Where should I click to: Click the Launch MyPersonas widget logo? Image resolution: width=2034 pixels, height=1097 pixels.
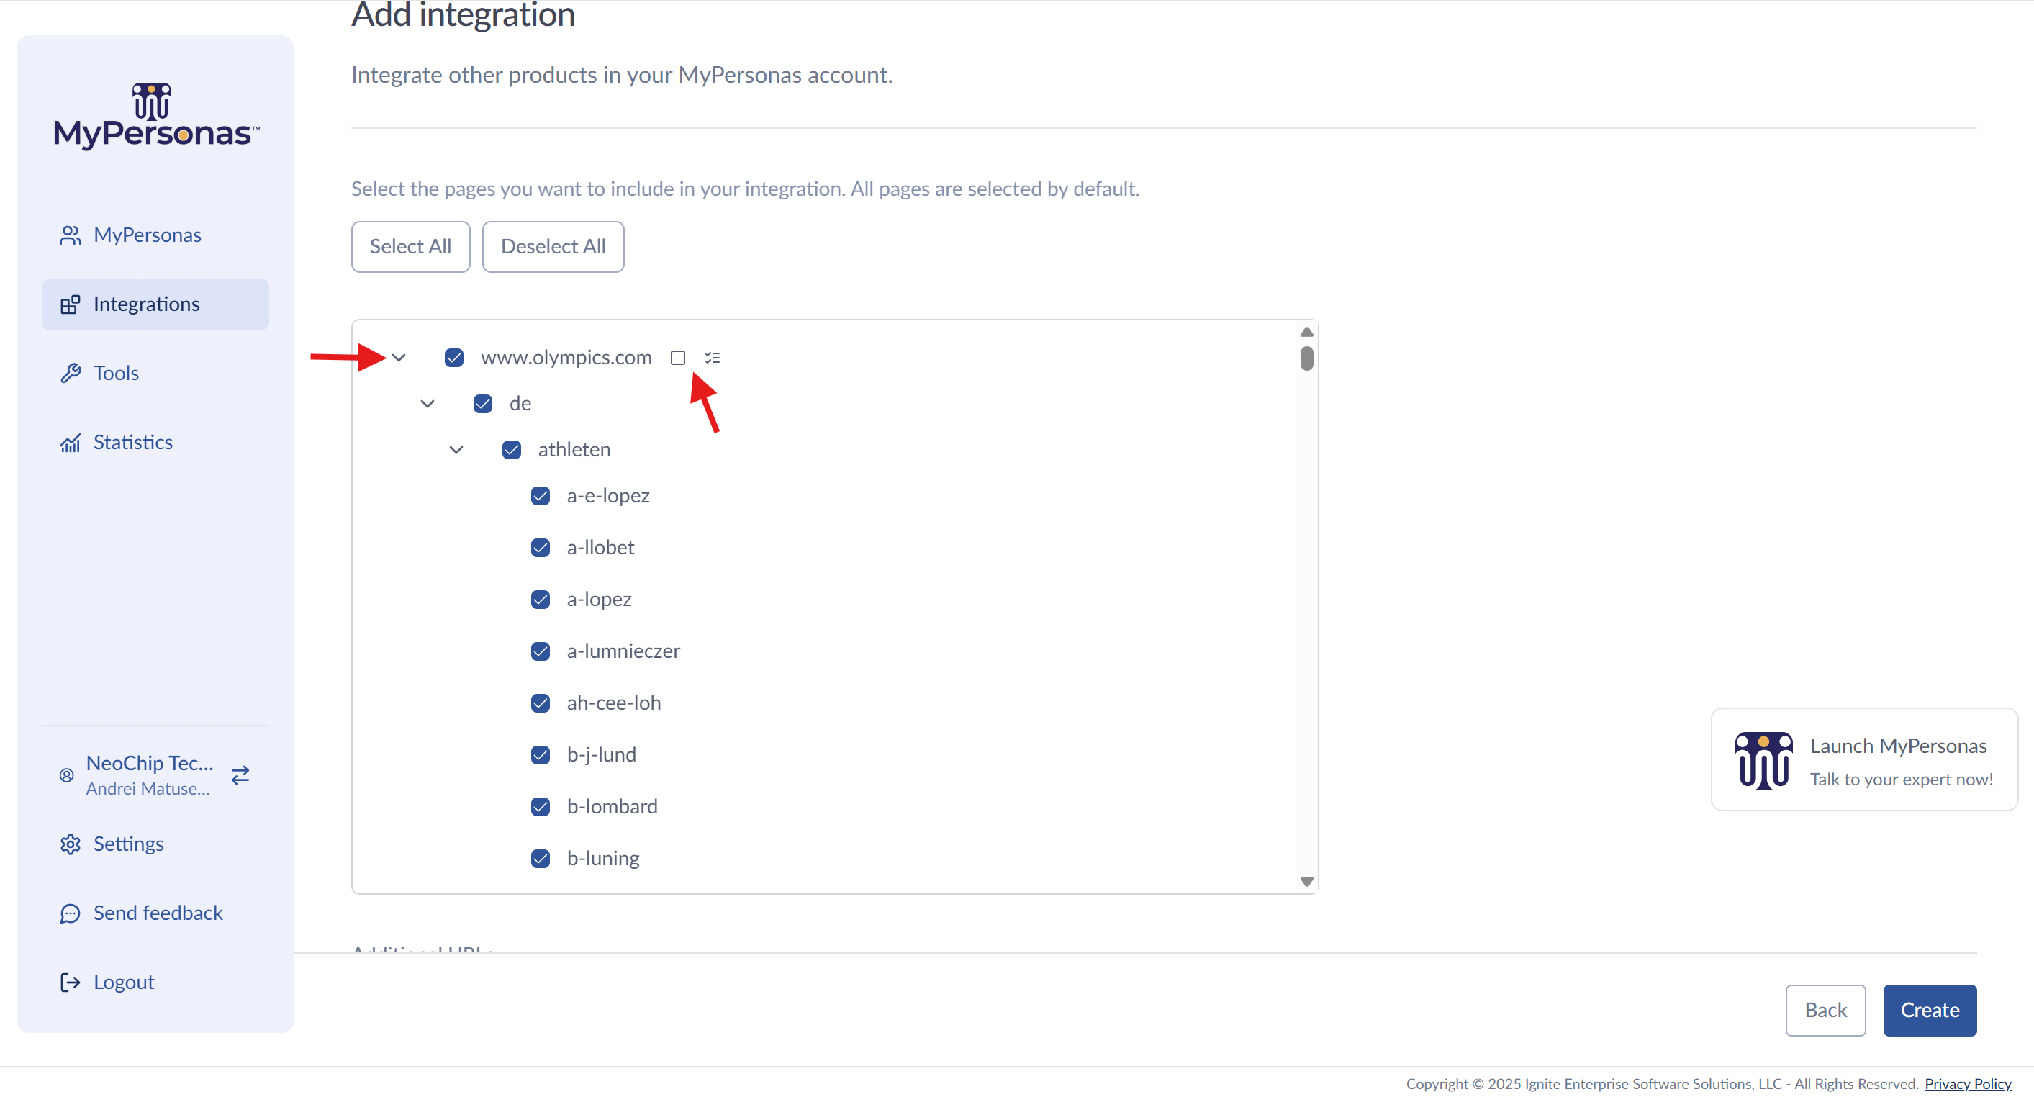1763,759
